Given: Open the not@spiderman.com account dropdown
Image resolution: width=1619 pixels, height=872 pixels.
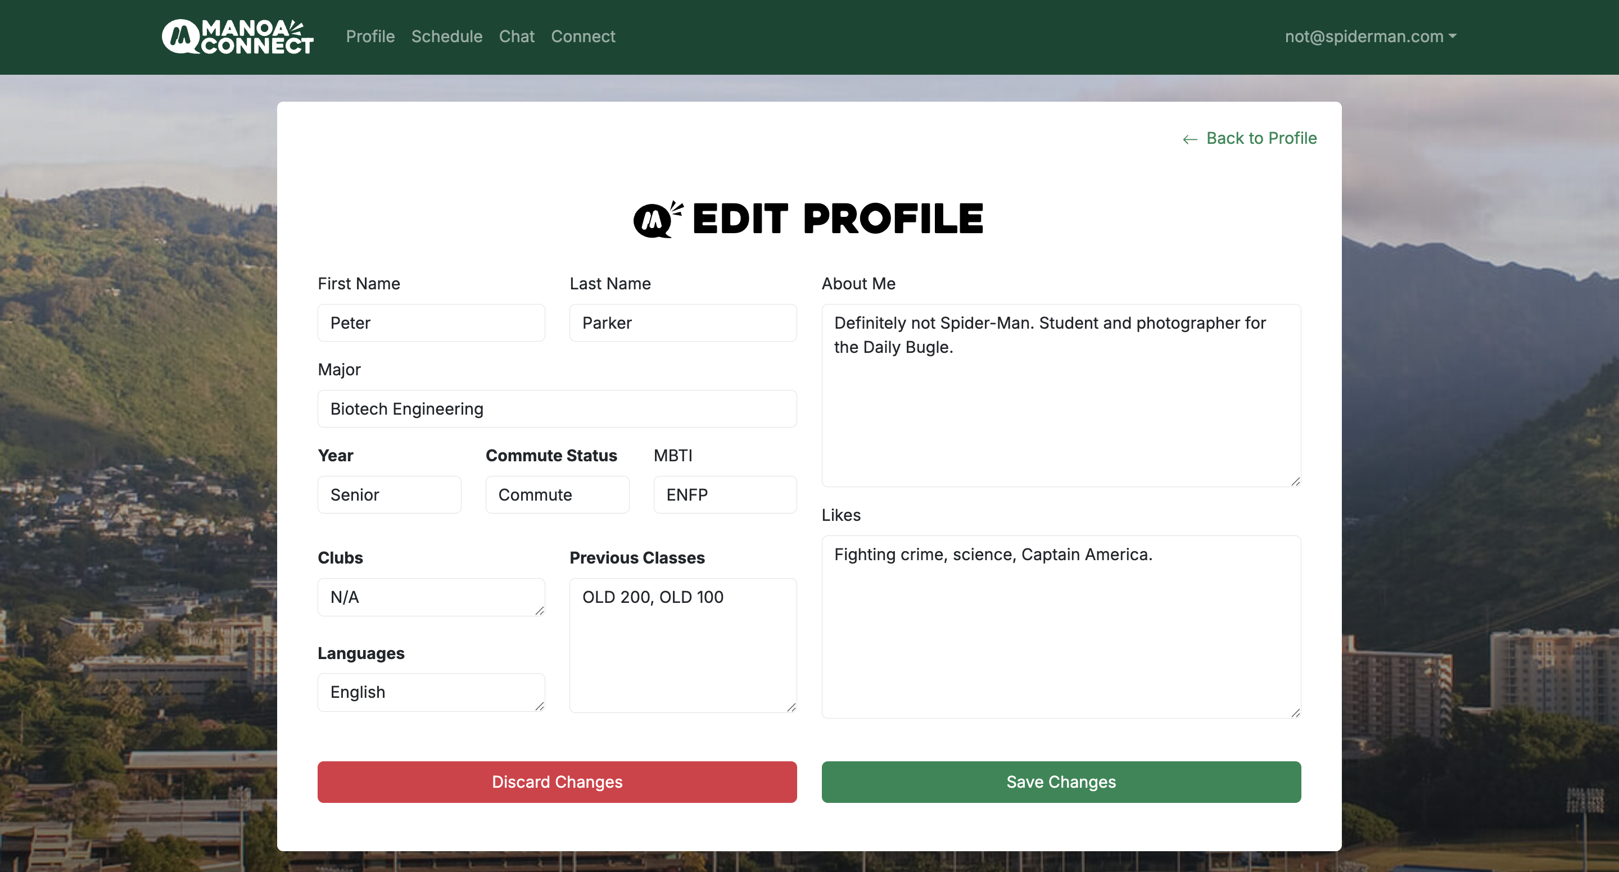Looking at the screenshot, I should [1370, 37].
